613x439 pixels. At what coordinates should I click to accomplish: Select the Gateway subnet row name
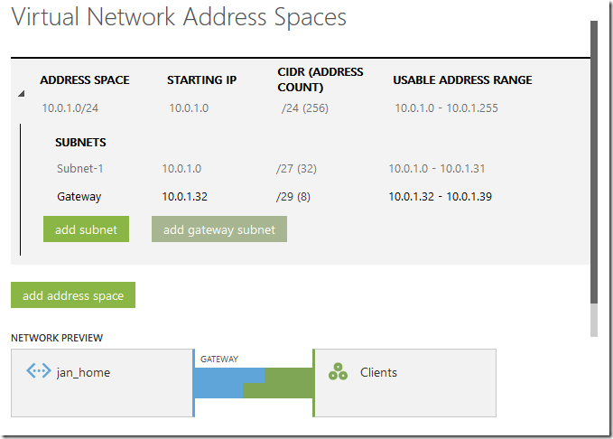79,196
